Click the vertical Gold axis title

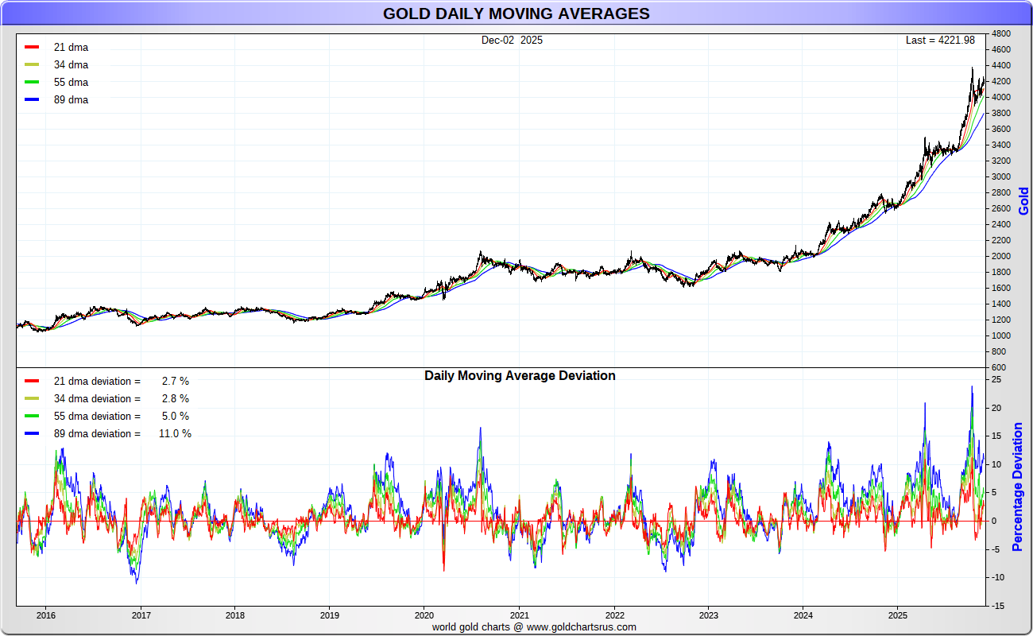pyautogui.click(x=1023, y=200)
